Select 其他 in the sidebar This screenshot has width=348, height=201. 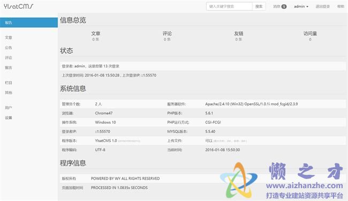click(9, 93)
